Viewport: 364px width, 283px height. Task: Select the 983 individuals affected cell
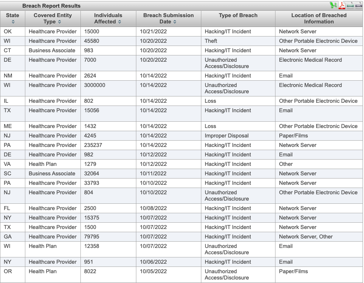point(109,50)
